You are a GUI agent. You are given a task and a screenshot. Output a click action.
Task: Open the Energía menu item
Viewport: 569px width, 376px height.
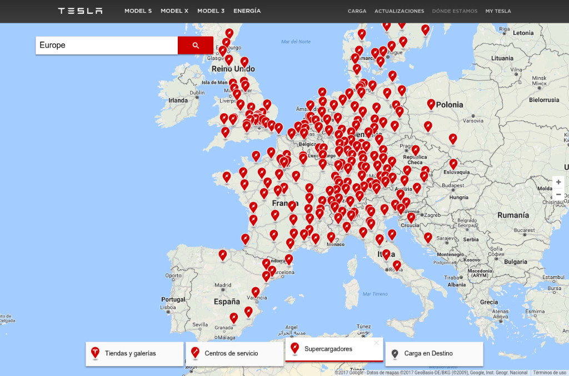247,11
